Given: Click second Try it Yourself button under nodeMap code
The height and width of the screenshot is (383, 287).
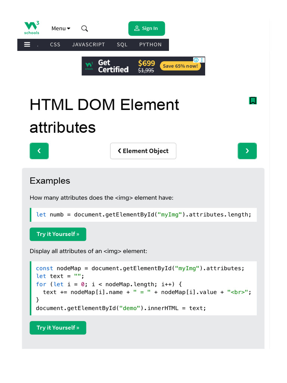Looking at the screenshot, I should click(x=58, y=328).
